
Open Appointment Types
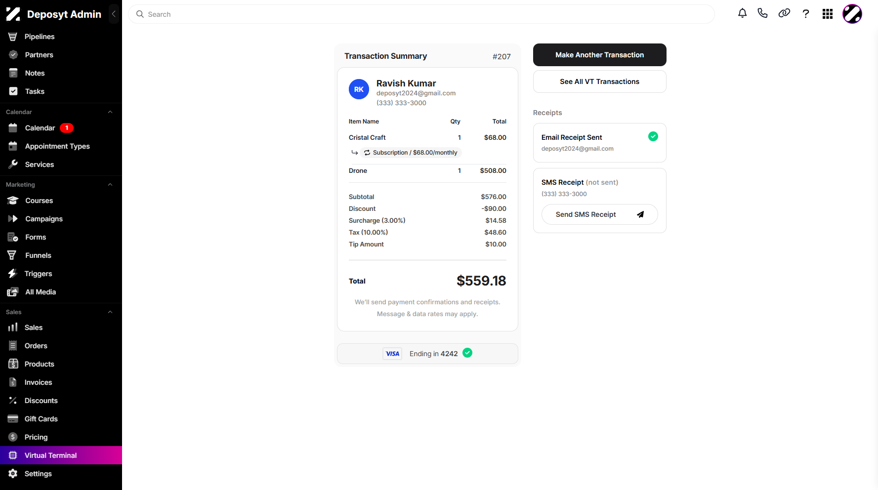tap(61, 146)
